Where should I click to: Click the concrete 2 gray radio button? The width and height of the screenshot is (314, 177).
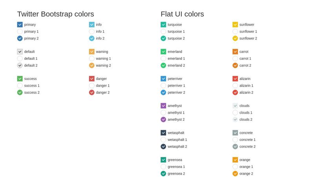235,146
